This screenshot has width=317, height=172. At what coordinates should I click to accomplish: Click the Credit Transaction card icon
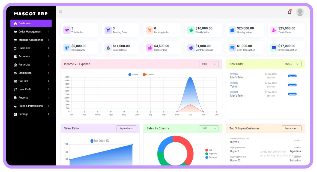pos(274,48)
